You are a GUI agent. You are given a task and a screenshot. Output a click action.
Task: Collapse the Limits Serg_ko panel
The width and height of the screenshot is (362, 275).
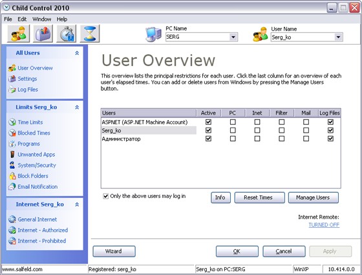point(77,107)
